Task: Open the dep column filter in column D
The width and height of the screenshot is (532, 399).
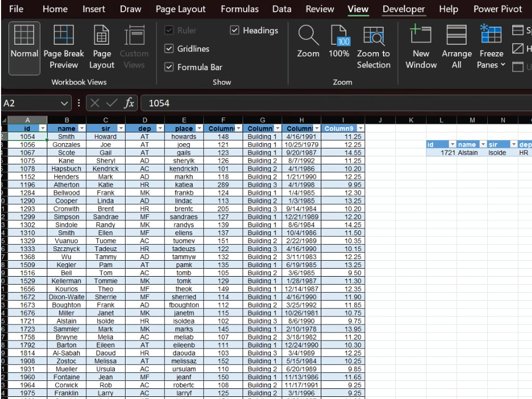Action: coord(160,128)
